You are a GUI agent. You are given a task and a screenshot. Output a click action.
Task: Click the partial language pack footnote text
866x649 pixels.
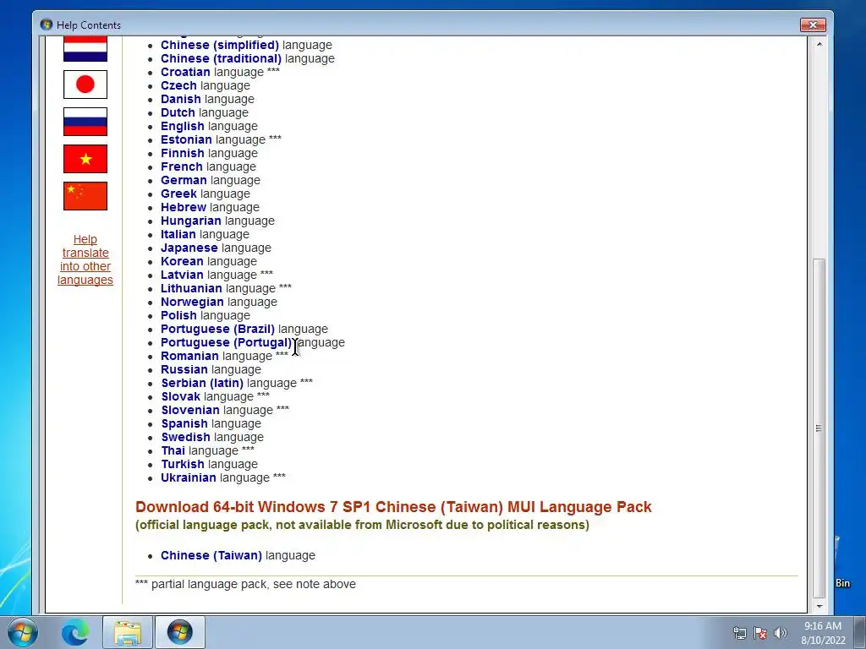tap(246, 584)
